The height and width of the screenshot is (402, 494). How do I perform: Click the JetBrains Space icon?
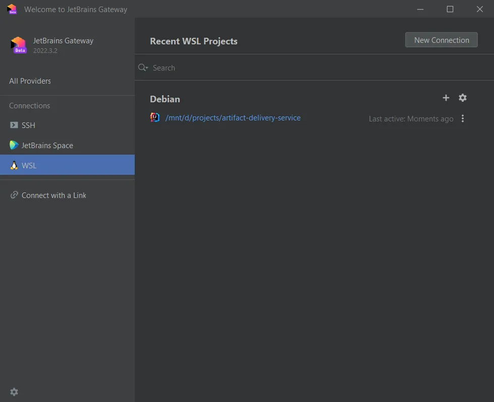[14, 146]
